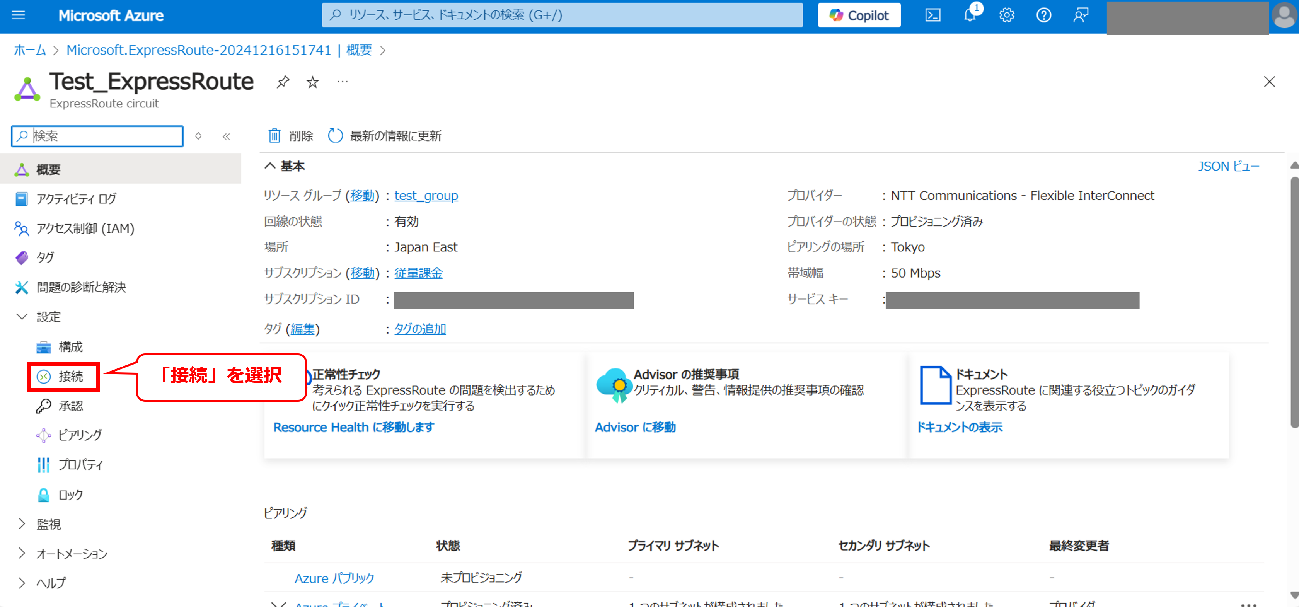Open the notifications bell
1299x607 pixels.
pos(970,15)
